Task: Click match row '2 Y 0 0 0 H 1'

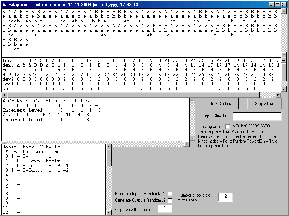Action: (46, 115)
